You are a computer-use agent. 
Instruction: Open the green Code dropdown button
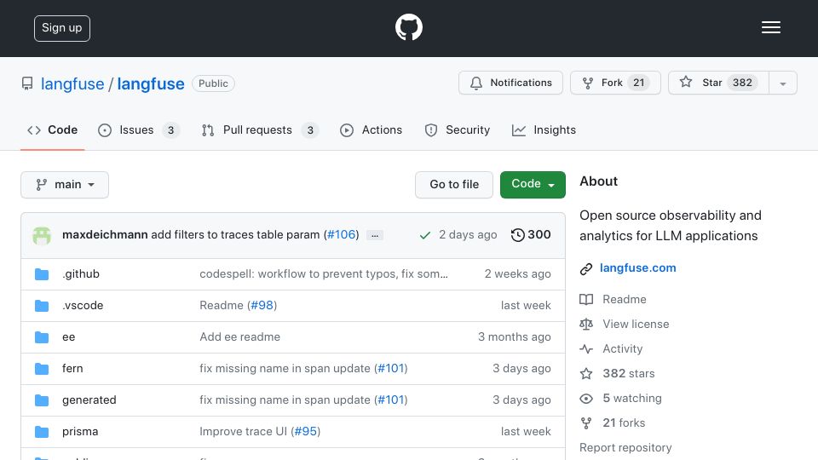click(533, 185)
